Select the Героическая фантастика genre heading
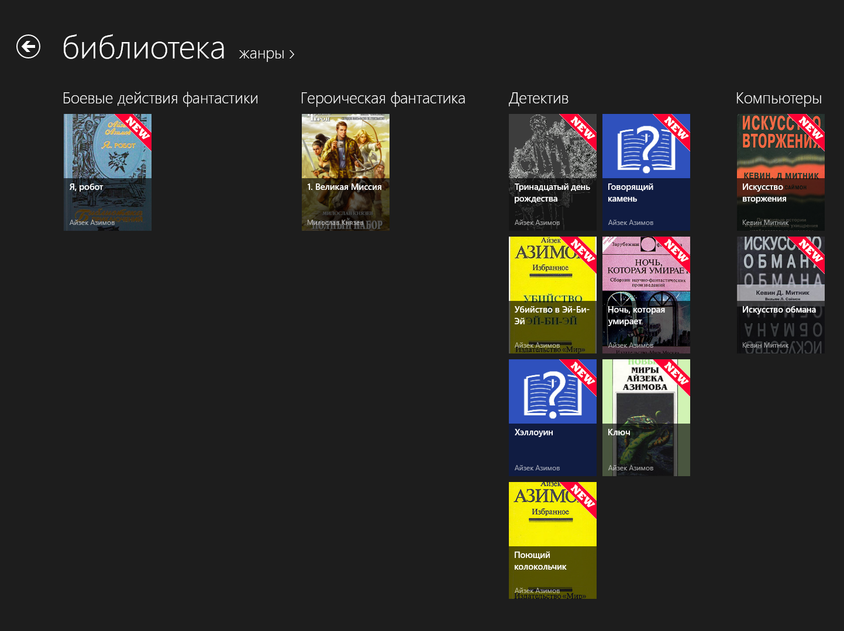The width and height of the screenshot is (844, 631). (x=383, y=99)
